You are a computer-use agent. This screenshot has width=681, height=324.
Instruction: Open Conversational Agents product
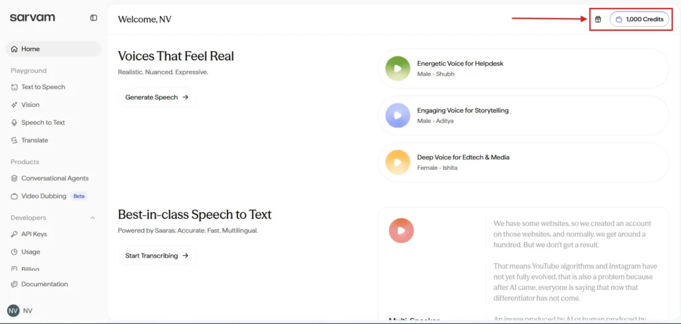[54, 179]
